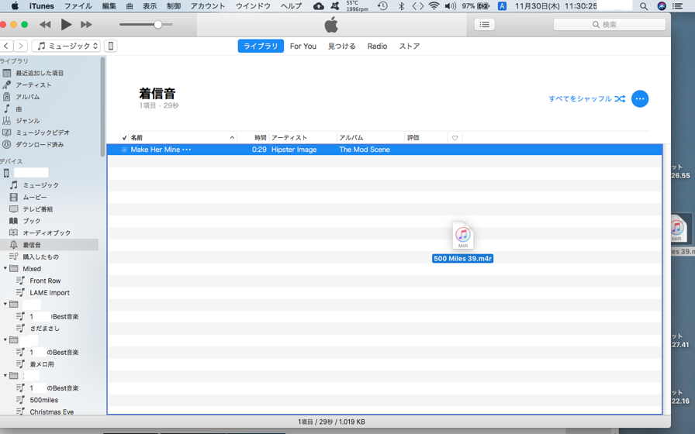
Task: Sort by the 評価 column header
Action: pos(413,138)
